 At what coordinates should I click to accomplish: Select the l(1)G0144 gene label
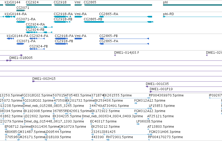13,2
